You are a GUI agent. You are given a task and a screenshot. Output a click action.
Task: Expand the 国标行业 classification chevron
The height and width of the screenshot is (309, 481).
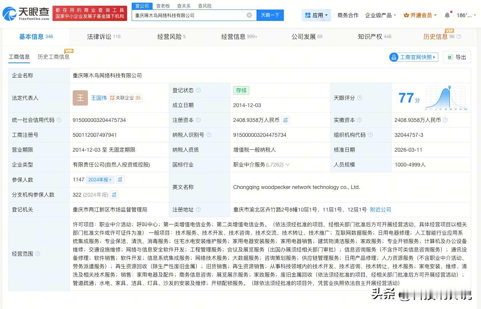(x=287, y=165)
